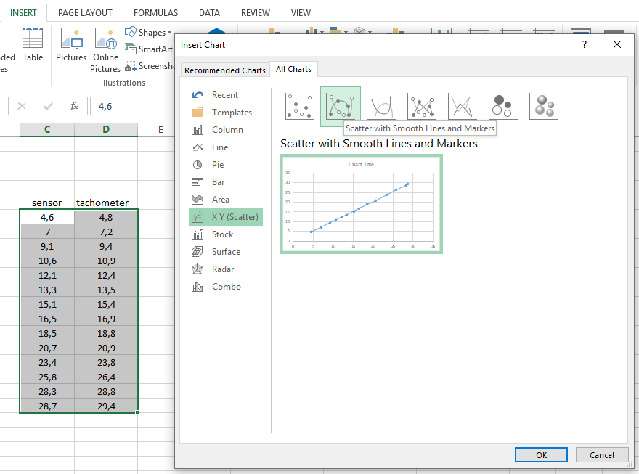
Task: Click the chart preview thumbnail
Action: [361, 204]
